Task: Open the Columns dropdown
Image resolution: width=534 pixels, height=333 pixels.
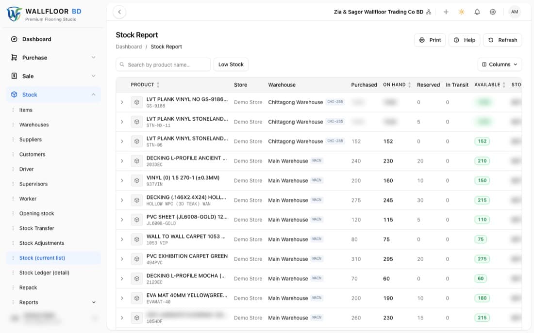Action: click(x=500, y=64)
